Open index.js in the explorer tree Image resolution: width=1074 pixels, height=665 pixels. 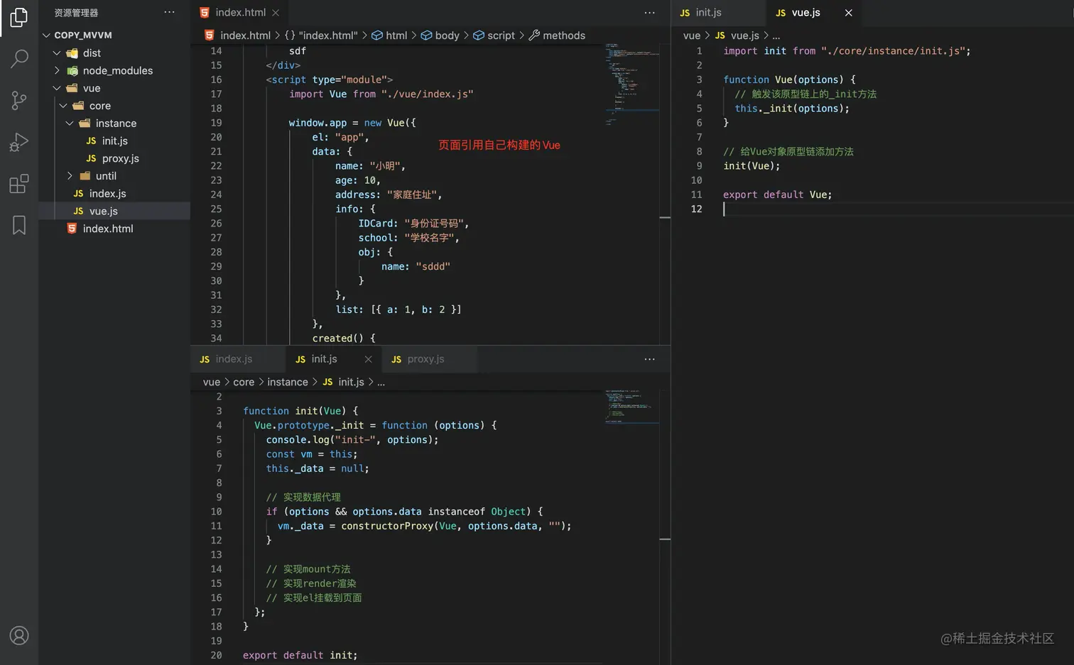[x=114, y=193]
